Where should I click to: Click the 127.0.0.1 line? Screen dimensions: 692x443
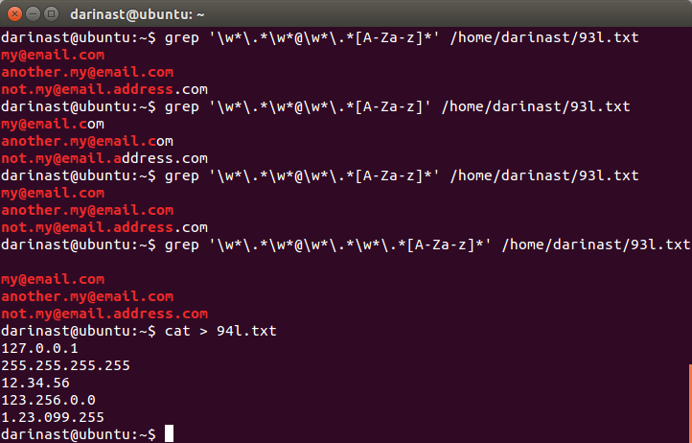click(40, 348)
